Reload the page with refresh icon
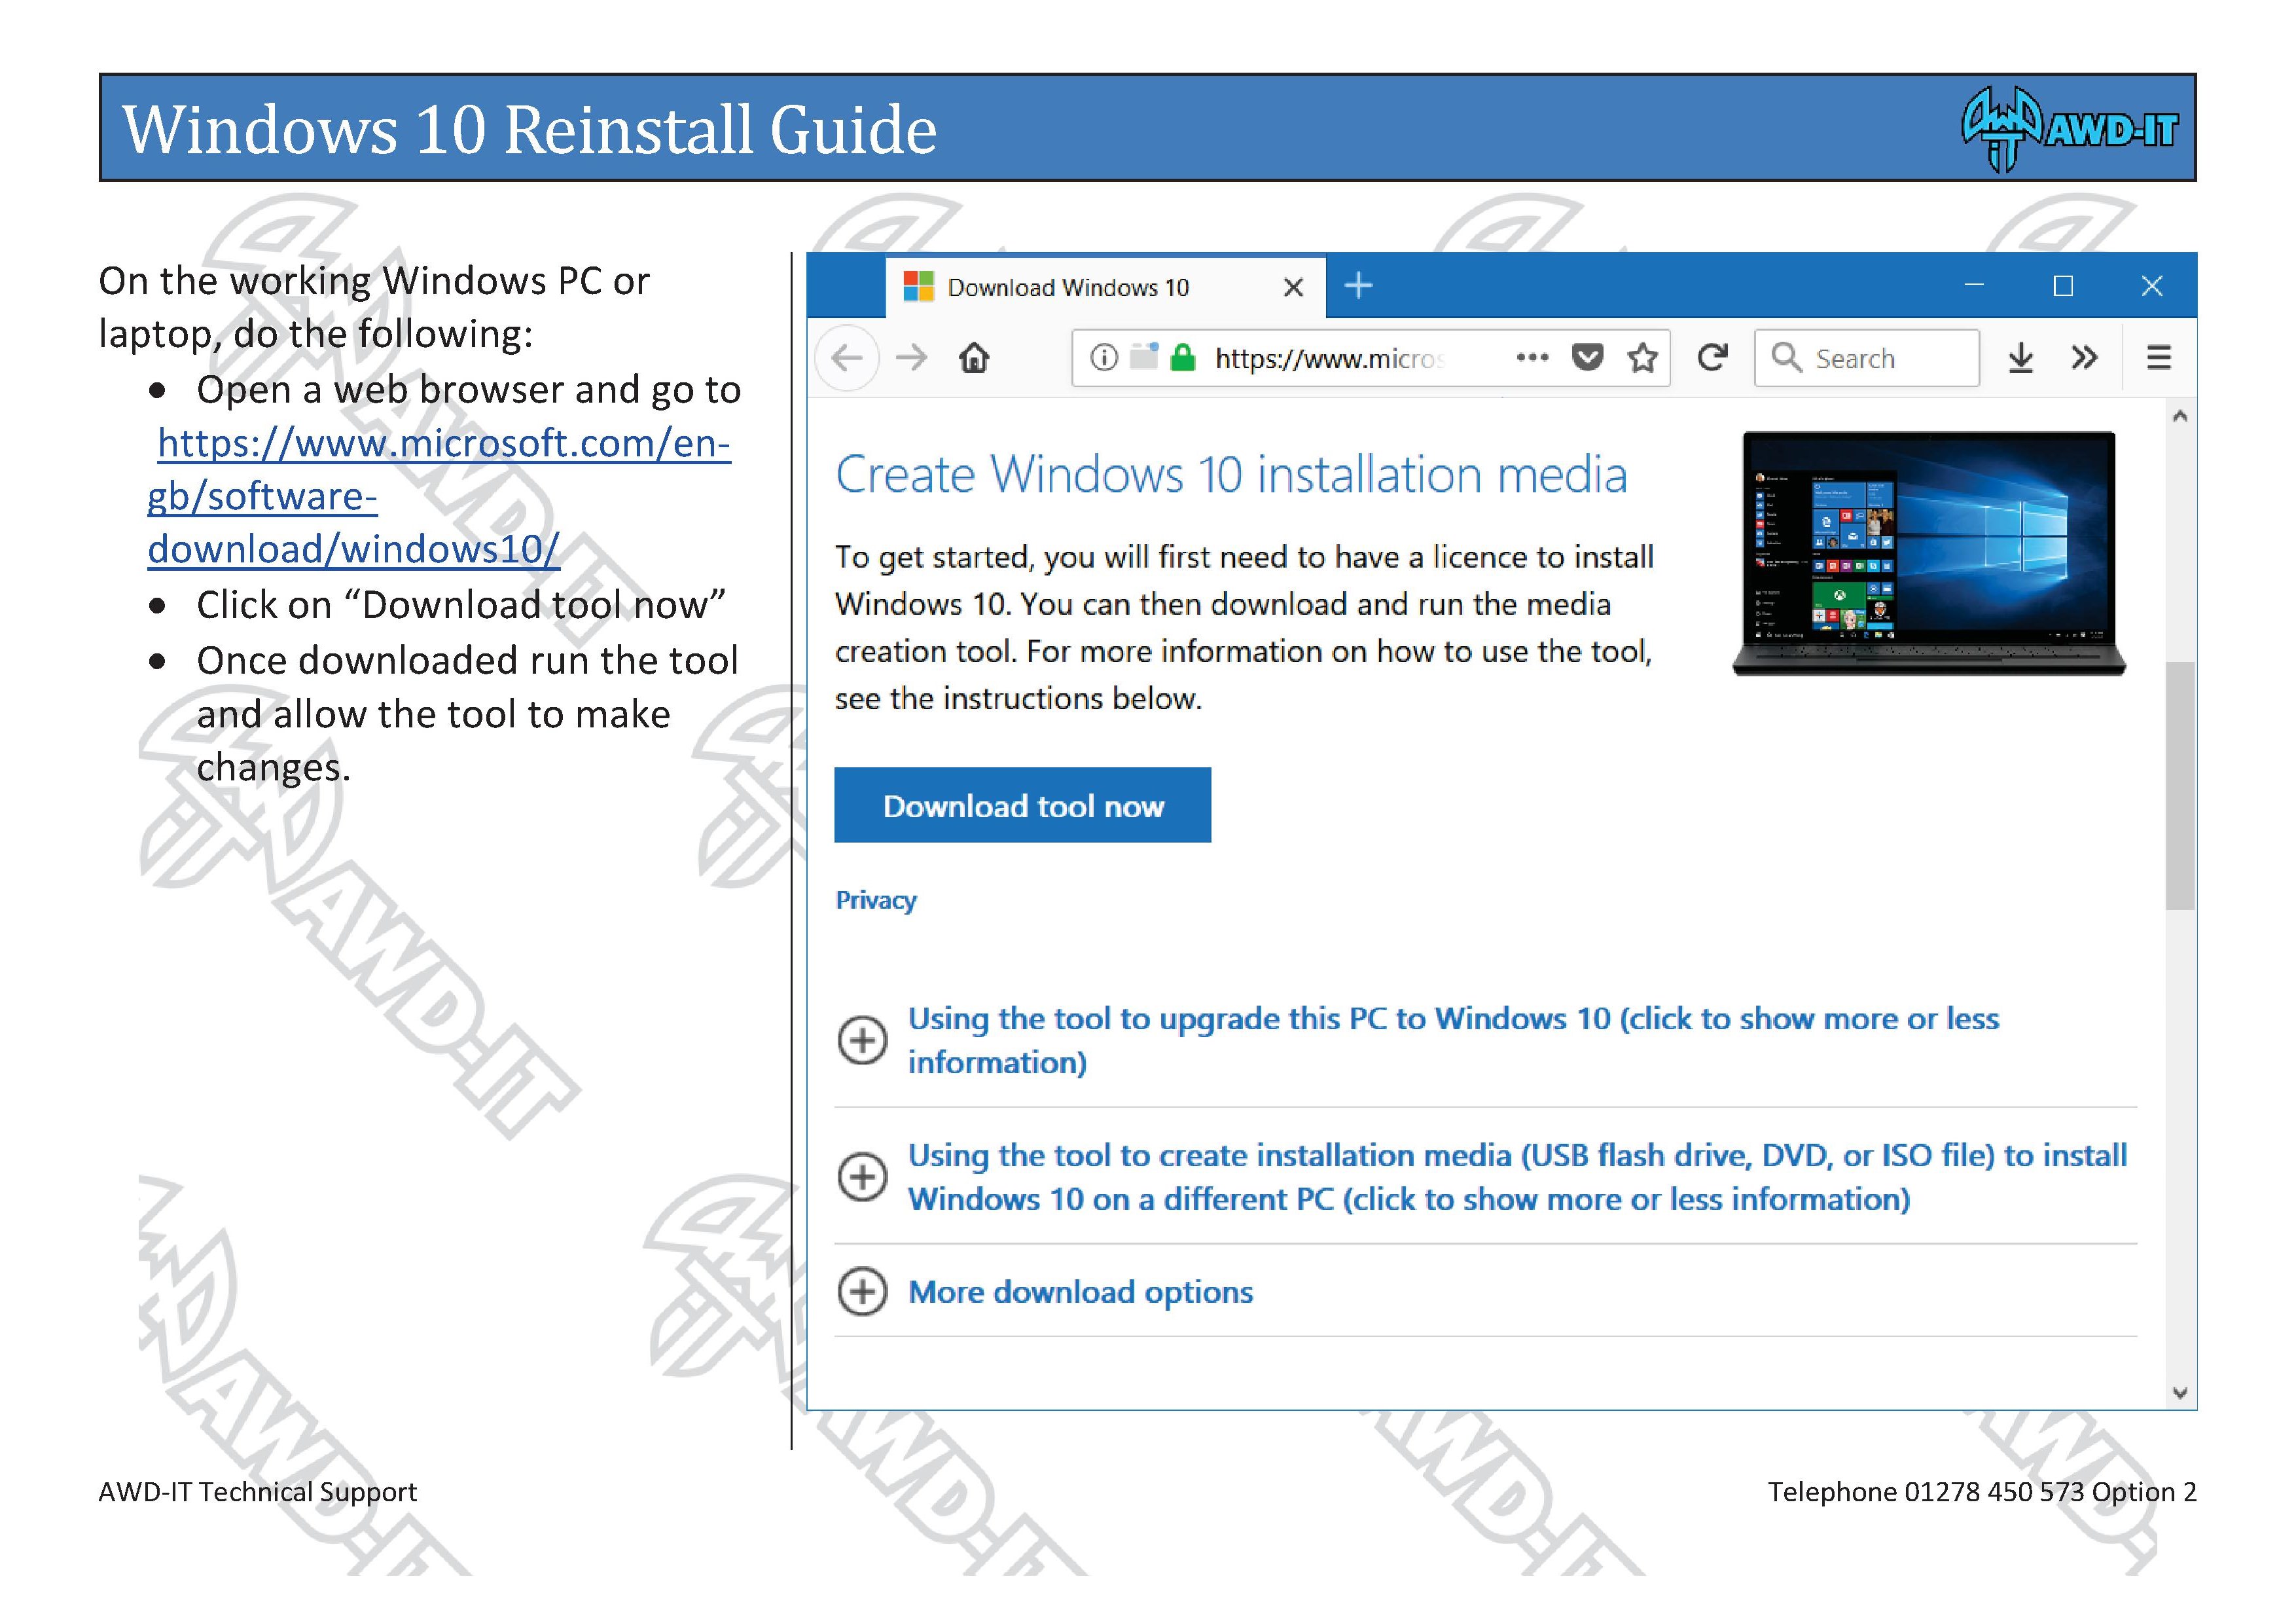This screenshot has height=1623, width=2296. coord(1712,358)
